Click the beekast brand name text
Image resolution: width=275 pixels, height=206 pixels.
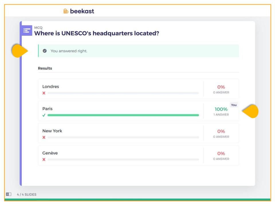coord(82,11)
